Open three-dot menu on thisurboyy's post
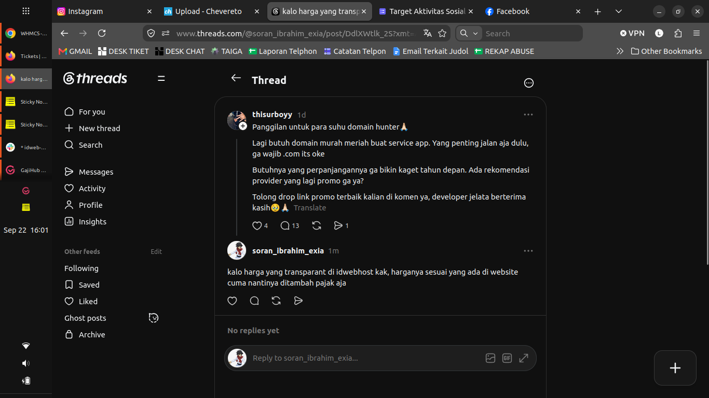 click(x=528, y=115)
